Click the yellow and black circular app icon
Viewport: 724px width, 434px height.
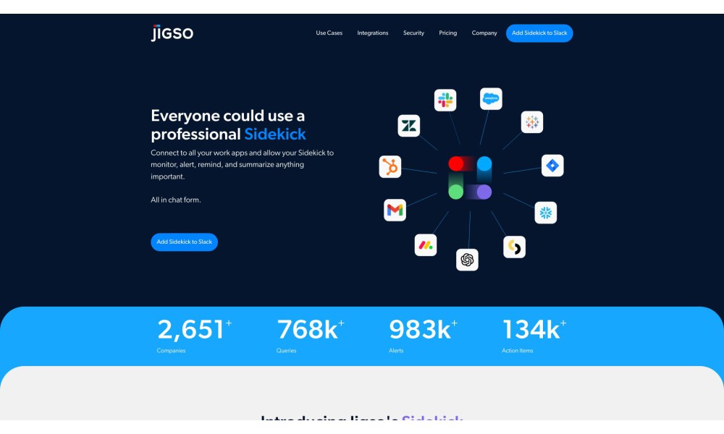(514, 247)
